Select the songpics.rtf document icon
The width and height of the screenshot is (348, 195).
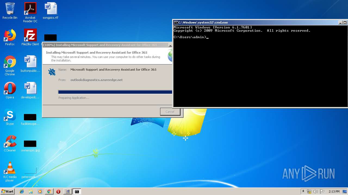[51, 11]
